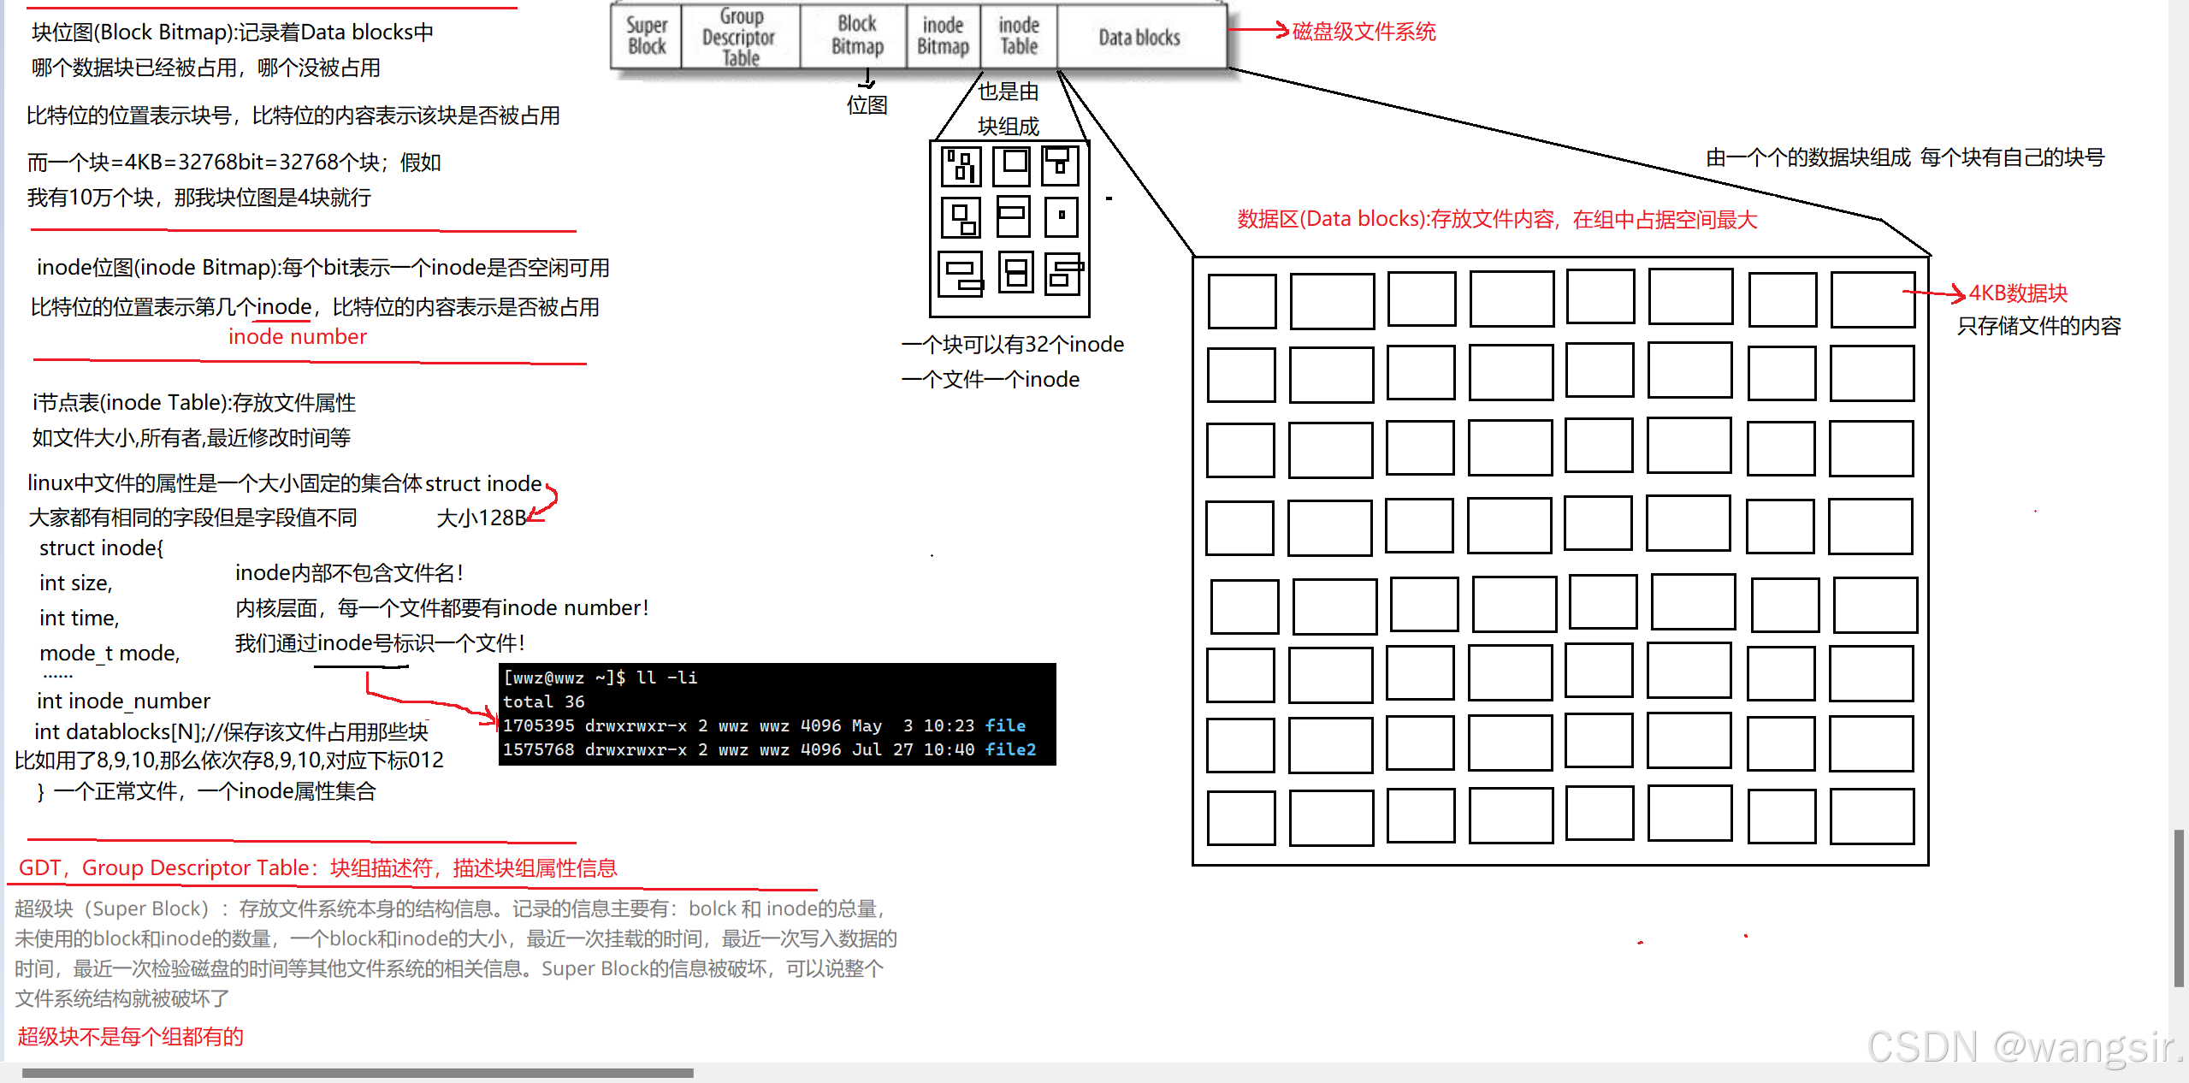Click the Block Bitmap header cell
Image resolution: width=2189 pixels, height=1083 pixels.
856,36
